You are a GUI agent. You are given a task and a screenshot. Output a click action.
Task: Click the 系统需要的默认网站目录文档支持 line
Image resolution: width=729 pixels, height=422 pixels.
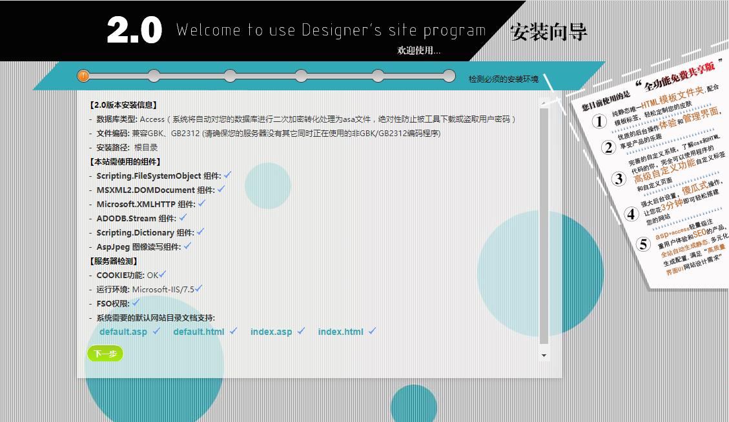click(x=152, y=318)
